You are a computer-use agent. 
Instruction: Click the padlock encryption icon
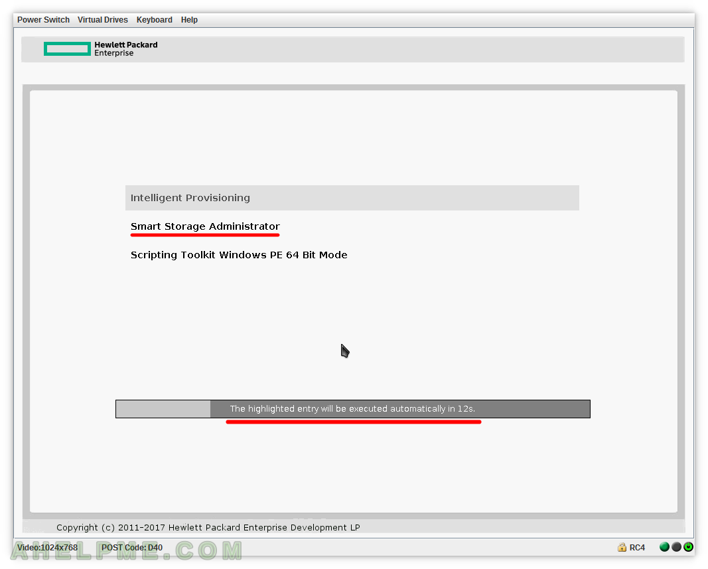622,547
